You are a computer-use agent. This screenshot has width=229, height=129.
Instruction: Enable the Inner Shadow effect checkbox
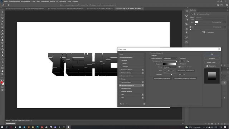(x=120, y=73)
